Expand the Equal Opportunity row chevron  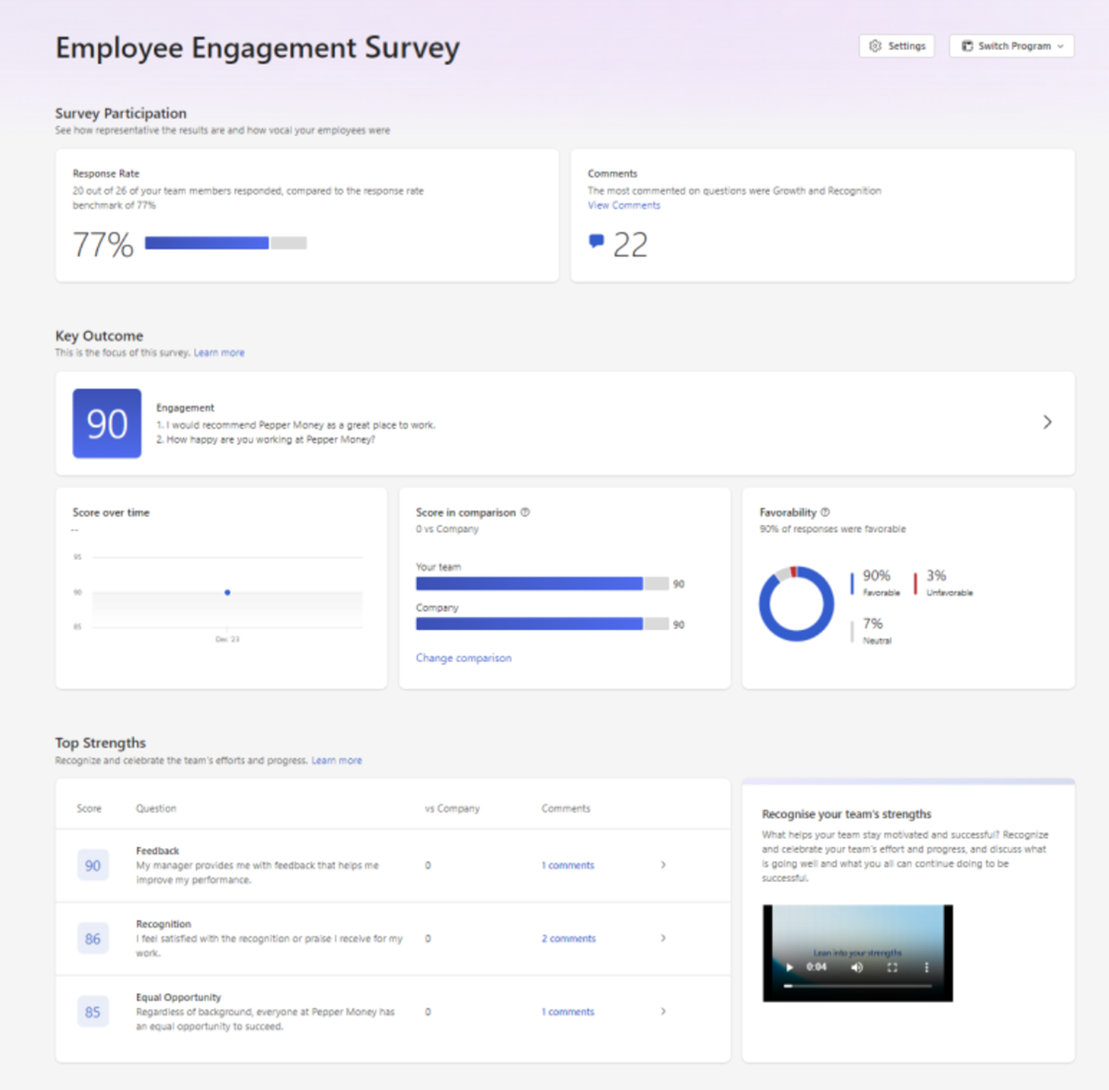click(663, 1012)
